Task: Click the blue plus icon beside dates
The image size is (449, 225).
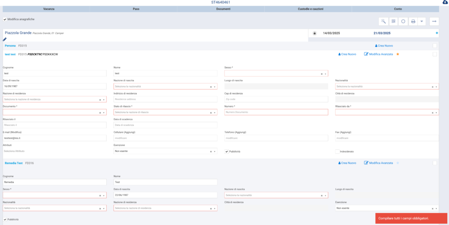Action: point(437,33)
